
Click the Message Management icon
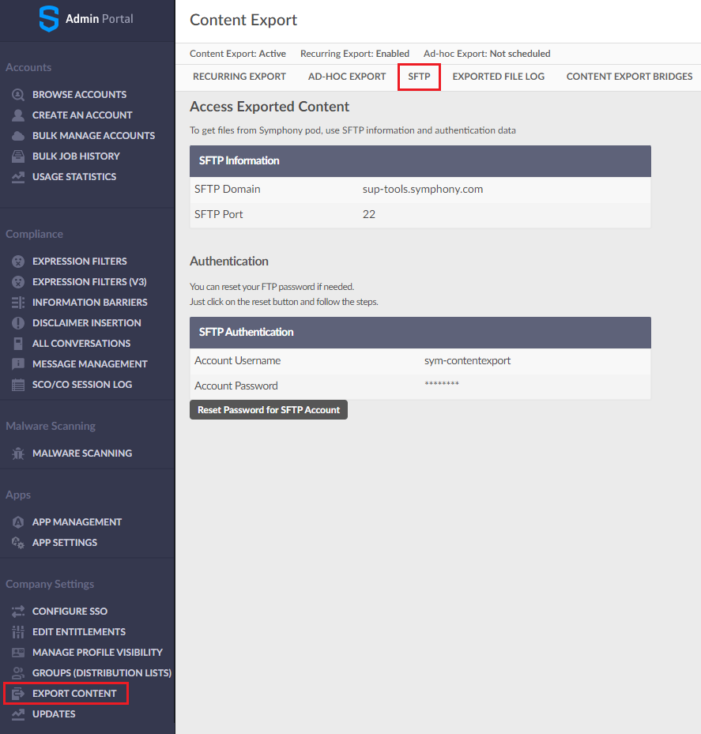click(x=18, y=364)
